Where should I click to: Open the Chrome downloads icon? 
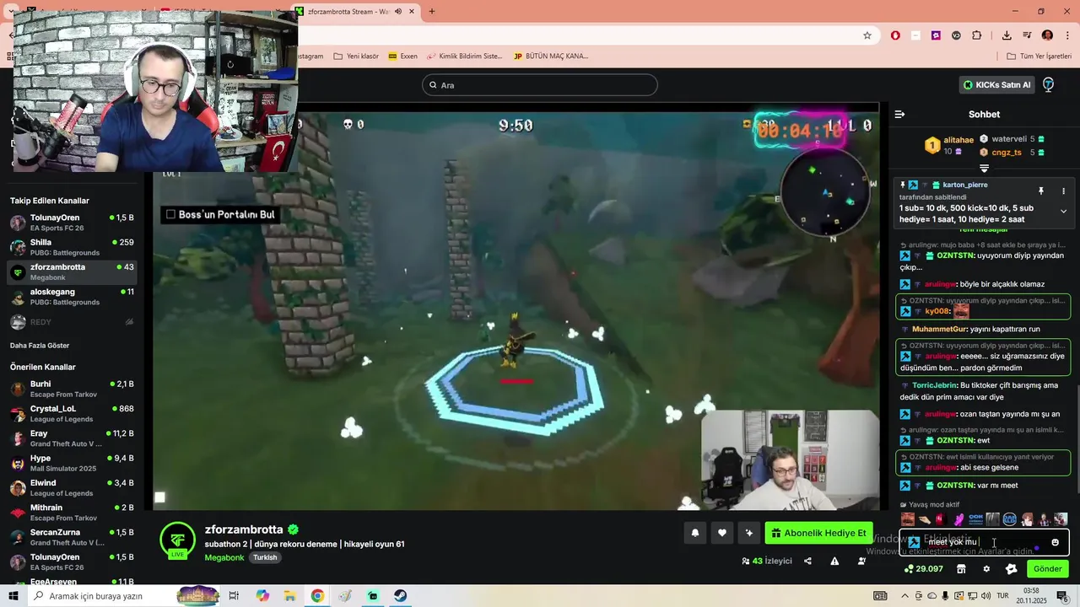[x=1007, y=35]
